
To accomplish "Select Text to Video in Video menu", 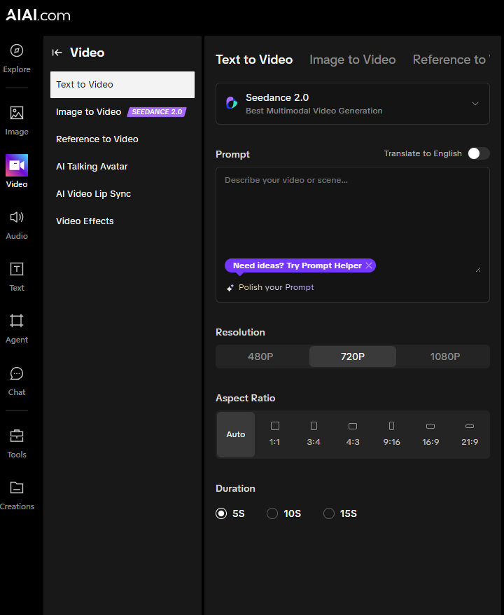I will (122, 85).
